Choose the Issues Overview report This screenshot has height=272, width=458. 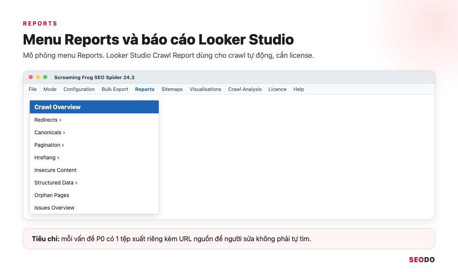tap(94, 208)
